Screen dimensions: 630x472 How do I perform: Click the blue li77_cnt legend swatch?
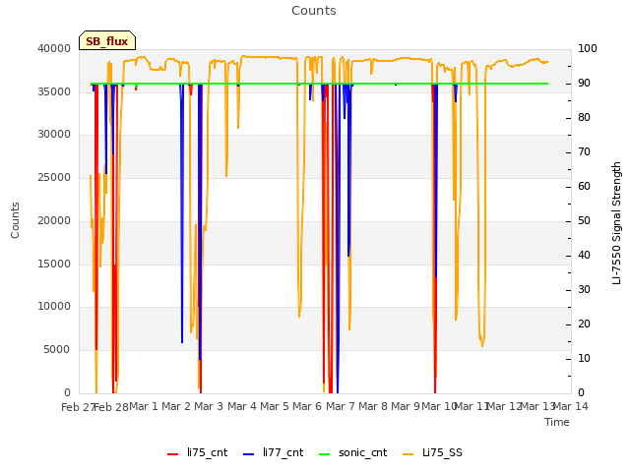[249, 454]
